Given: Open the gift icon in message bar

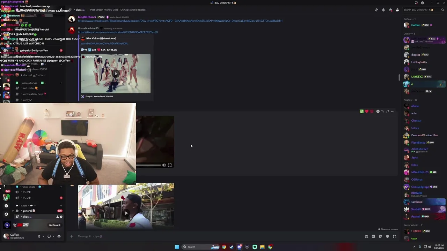Looking at the screenshot, I should [366, 236].
